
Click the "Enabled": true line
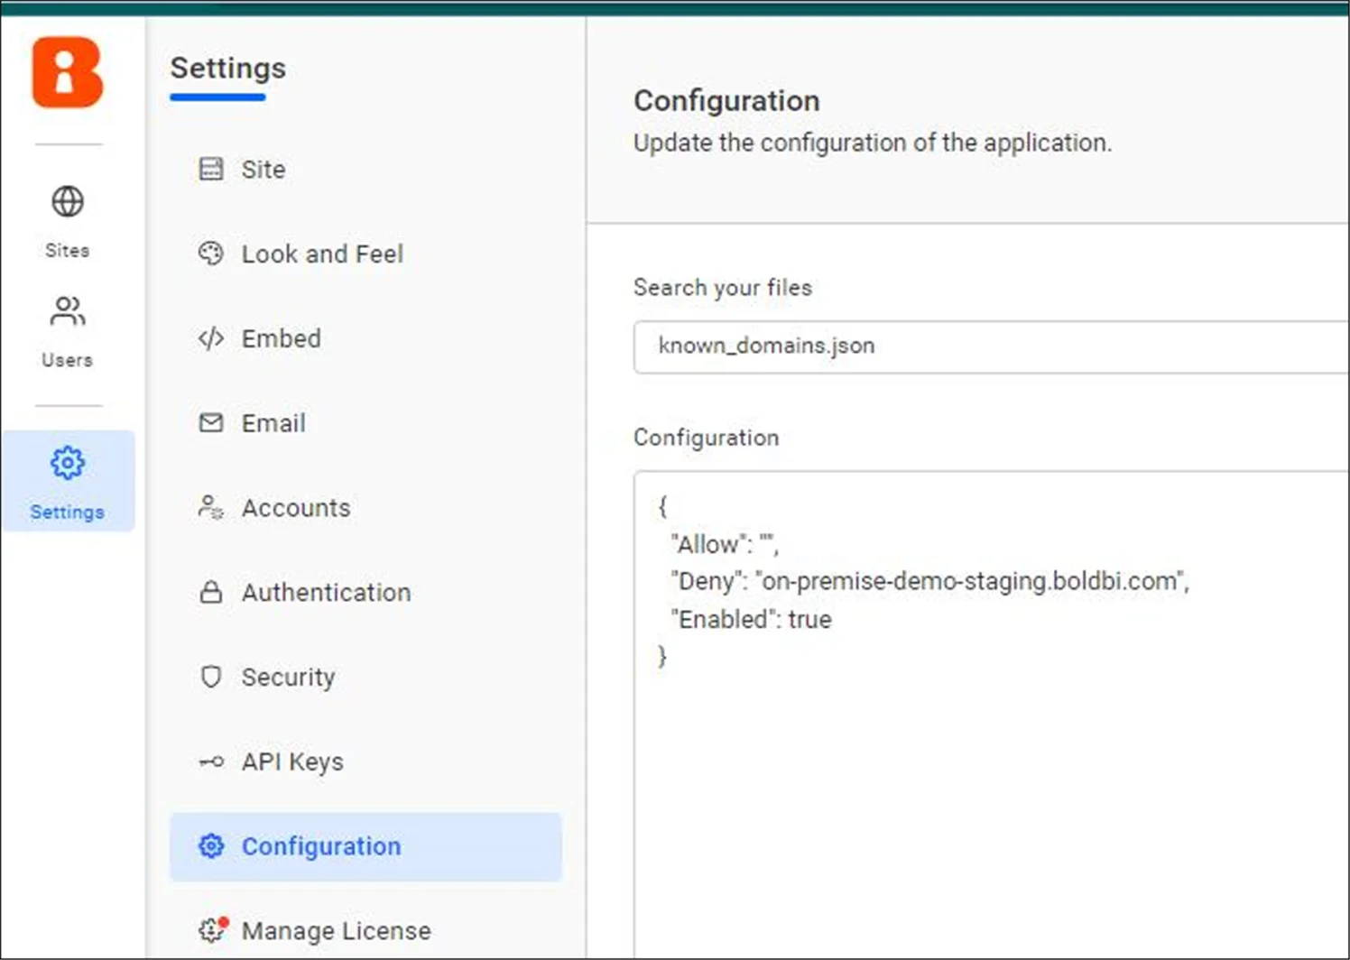point(751,619)
